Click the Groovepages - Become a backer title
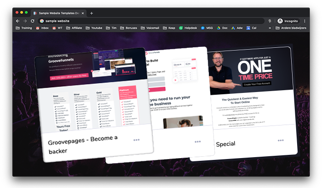The width and height of the screenshot is (322, 188). tap(83, 144)
